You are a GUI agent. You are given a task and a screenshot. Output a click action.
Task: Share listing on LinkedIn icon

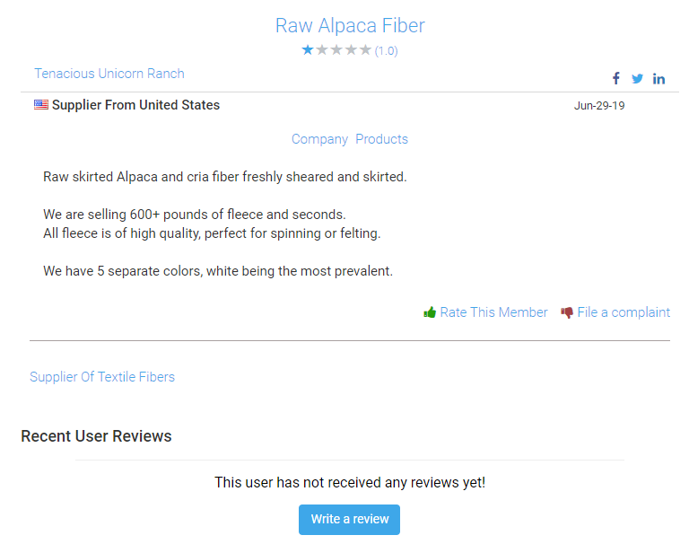tap(658, 79)
